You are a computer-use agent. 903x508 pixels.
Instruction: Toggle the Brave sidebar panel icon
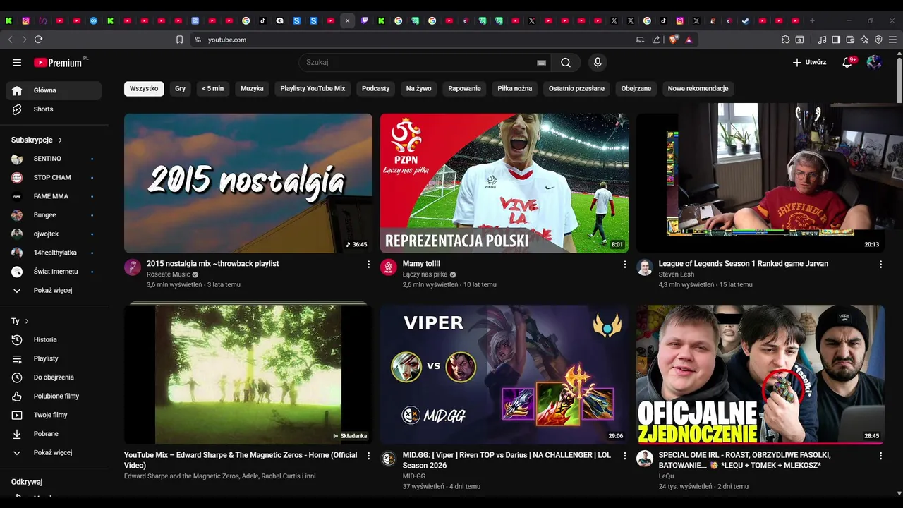(x=836, y=40)
